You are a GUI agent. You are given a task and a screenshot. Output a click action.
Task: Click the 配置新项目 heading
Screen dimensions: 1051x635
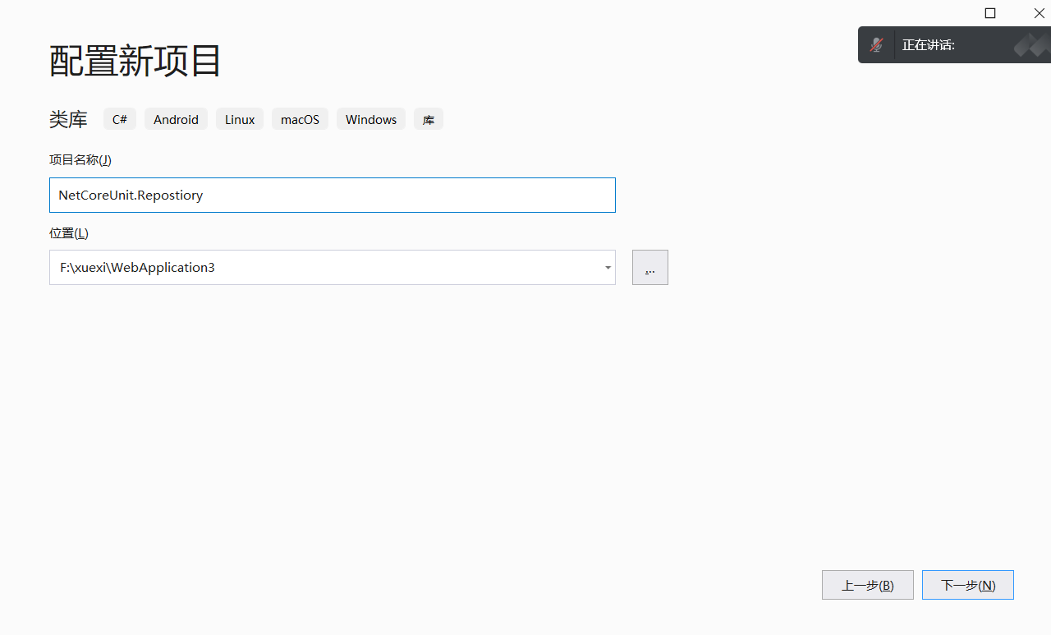point(135,61)
